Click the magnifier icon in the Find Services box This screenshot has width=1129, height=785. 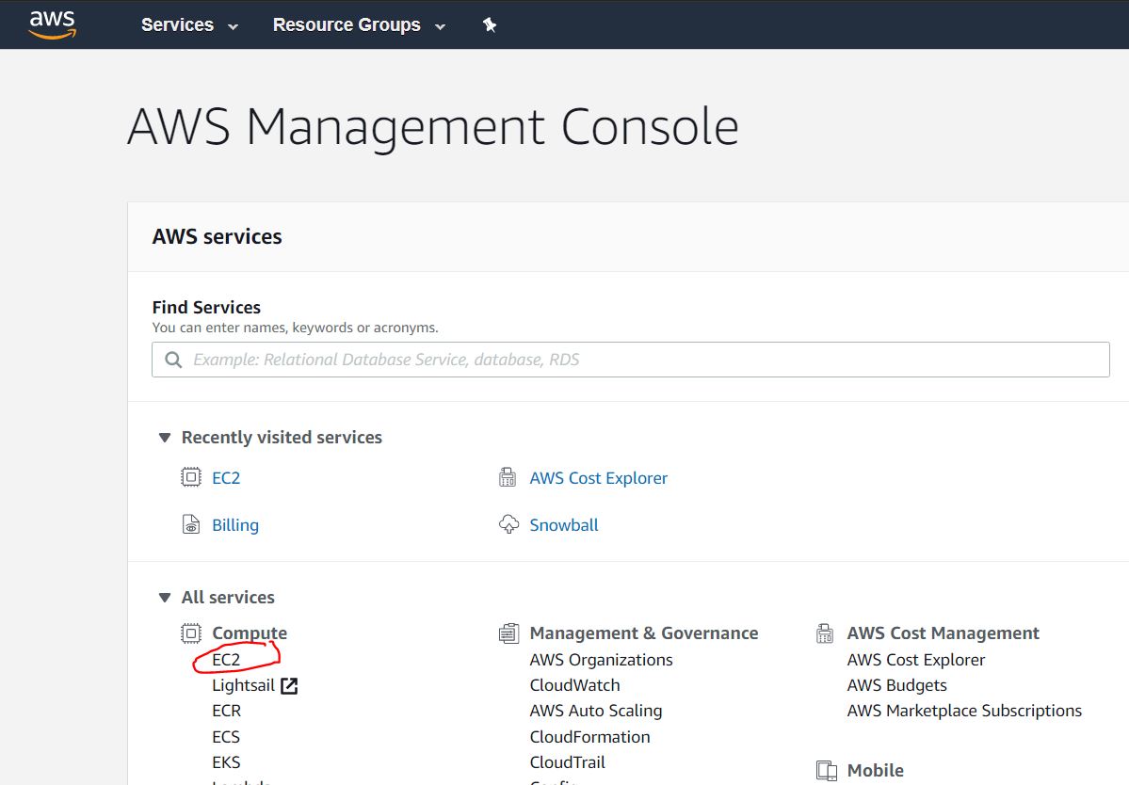point(173,359)
